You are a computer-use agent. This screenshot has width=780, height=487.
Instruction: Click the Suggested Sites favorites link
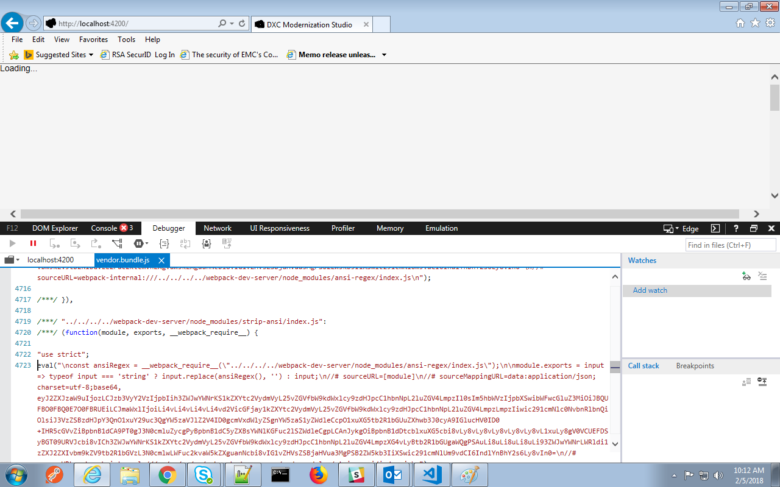click(58, 55)
